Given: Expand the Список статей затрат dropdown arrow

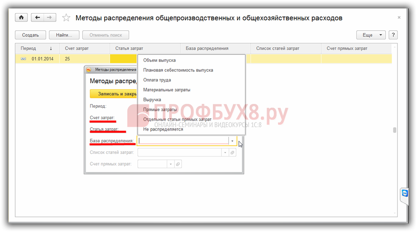Looking at the screenshot, I should pos(225,153).
